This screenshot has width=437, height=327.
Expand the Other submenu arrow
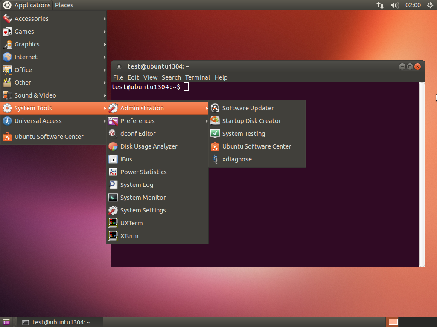(105, 83)
